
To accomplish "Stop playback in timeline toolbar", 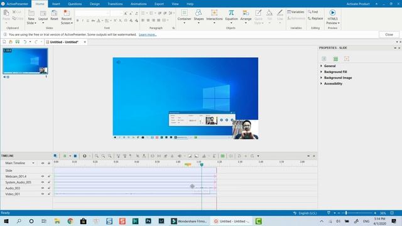I will pyautogui.click(x=75, y=156).
